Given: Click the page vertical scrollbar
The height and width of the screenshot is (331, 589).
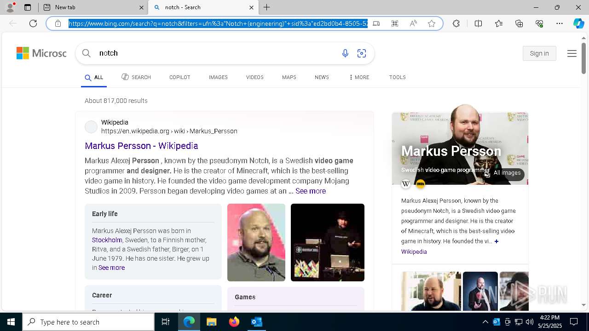Looking at the screenshot, I should [583, 58].
